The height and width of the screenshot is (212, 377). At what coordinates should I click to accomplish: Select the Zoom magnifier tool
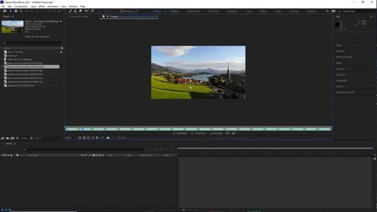pyautogui.click(x=21, y=11)
